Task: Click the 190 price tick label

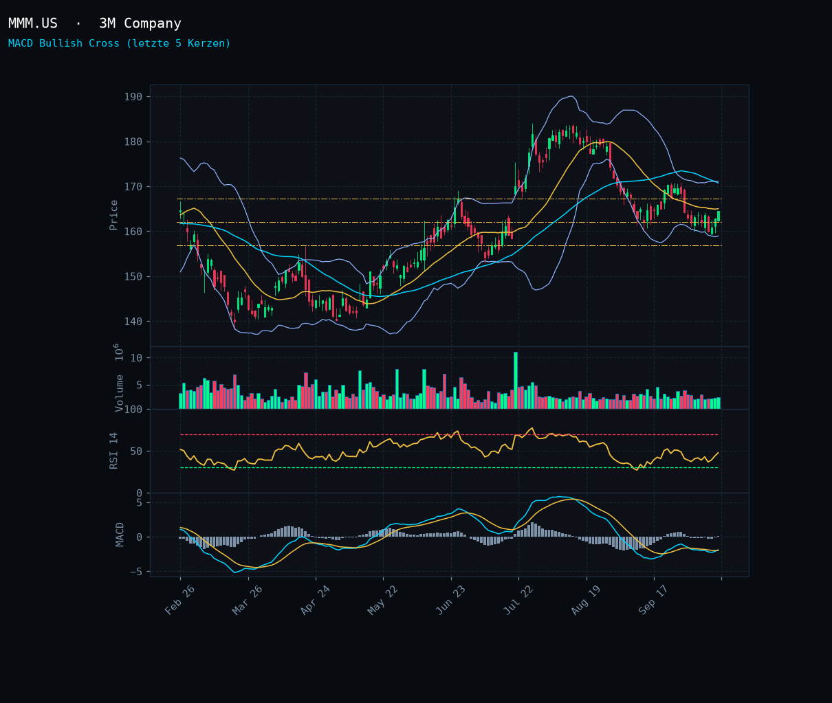Action: (133, 97)
